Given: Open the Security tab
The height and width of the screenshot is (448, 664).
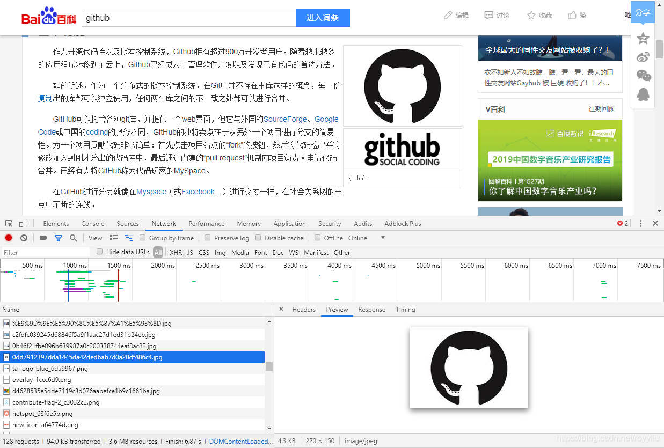Looking at the screenshot, I should [330, 224].
